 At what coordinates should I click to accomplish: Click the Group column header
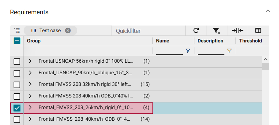[x=88, y=41]
